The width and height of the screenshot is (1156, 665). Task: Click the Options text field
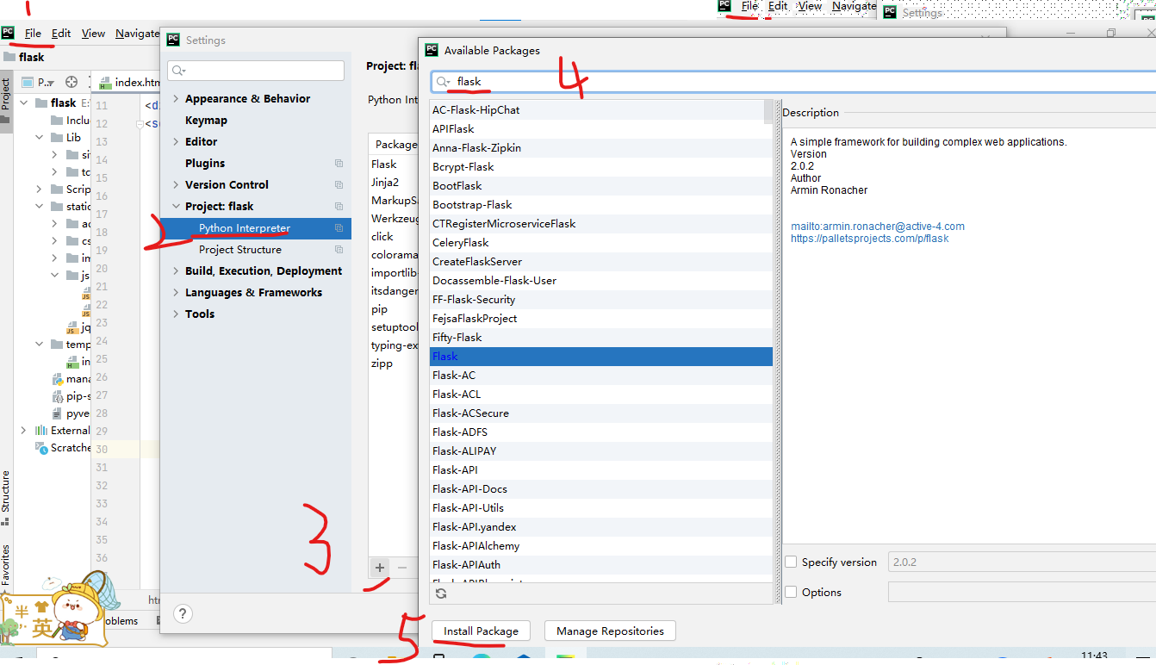1022,592
